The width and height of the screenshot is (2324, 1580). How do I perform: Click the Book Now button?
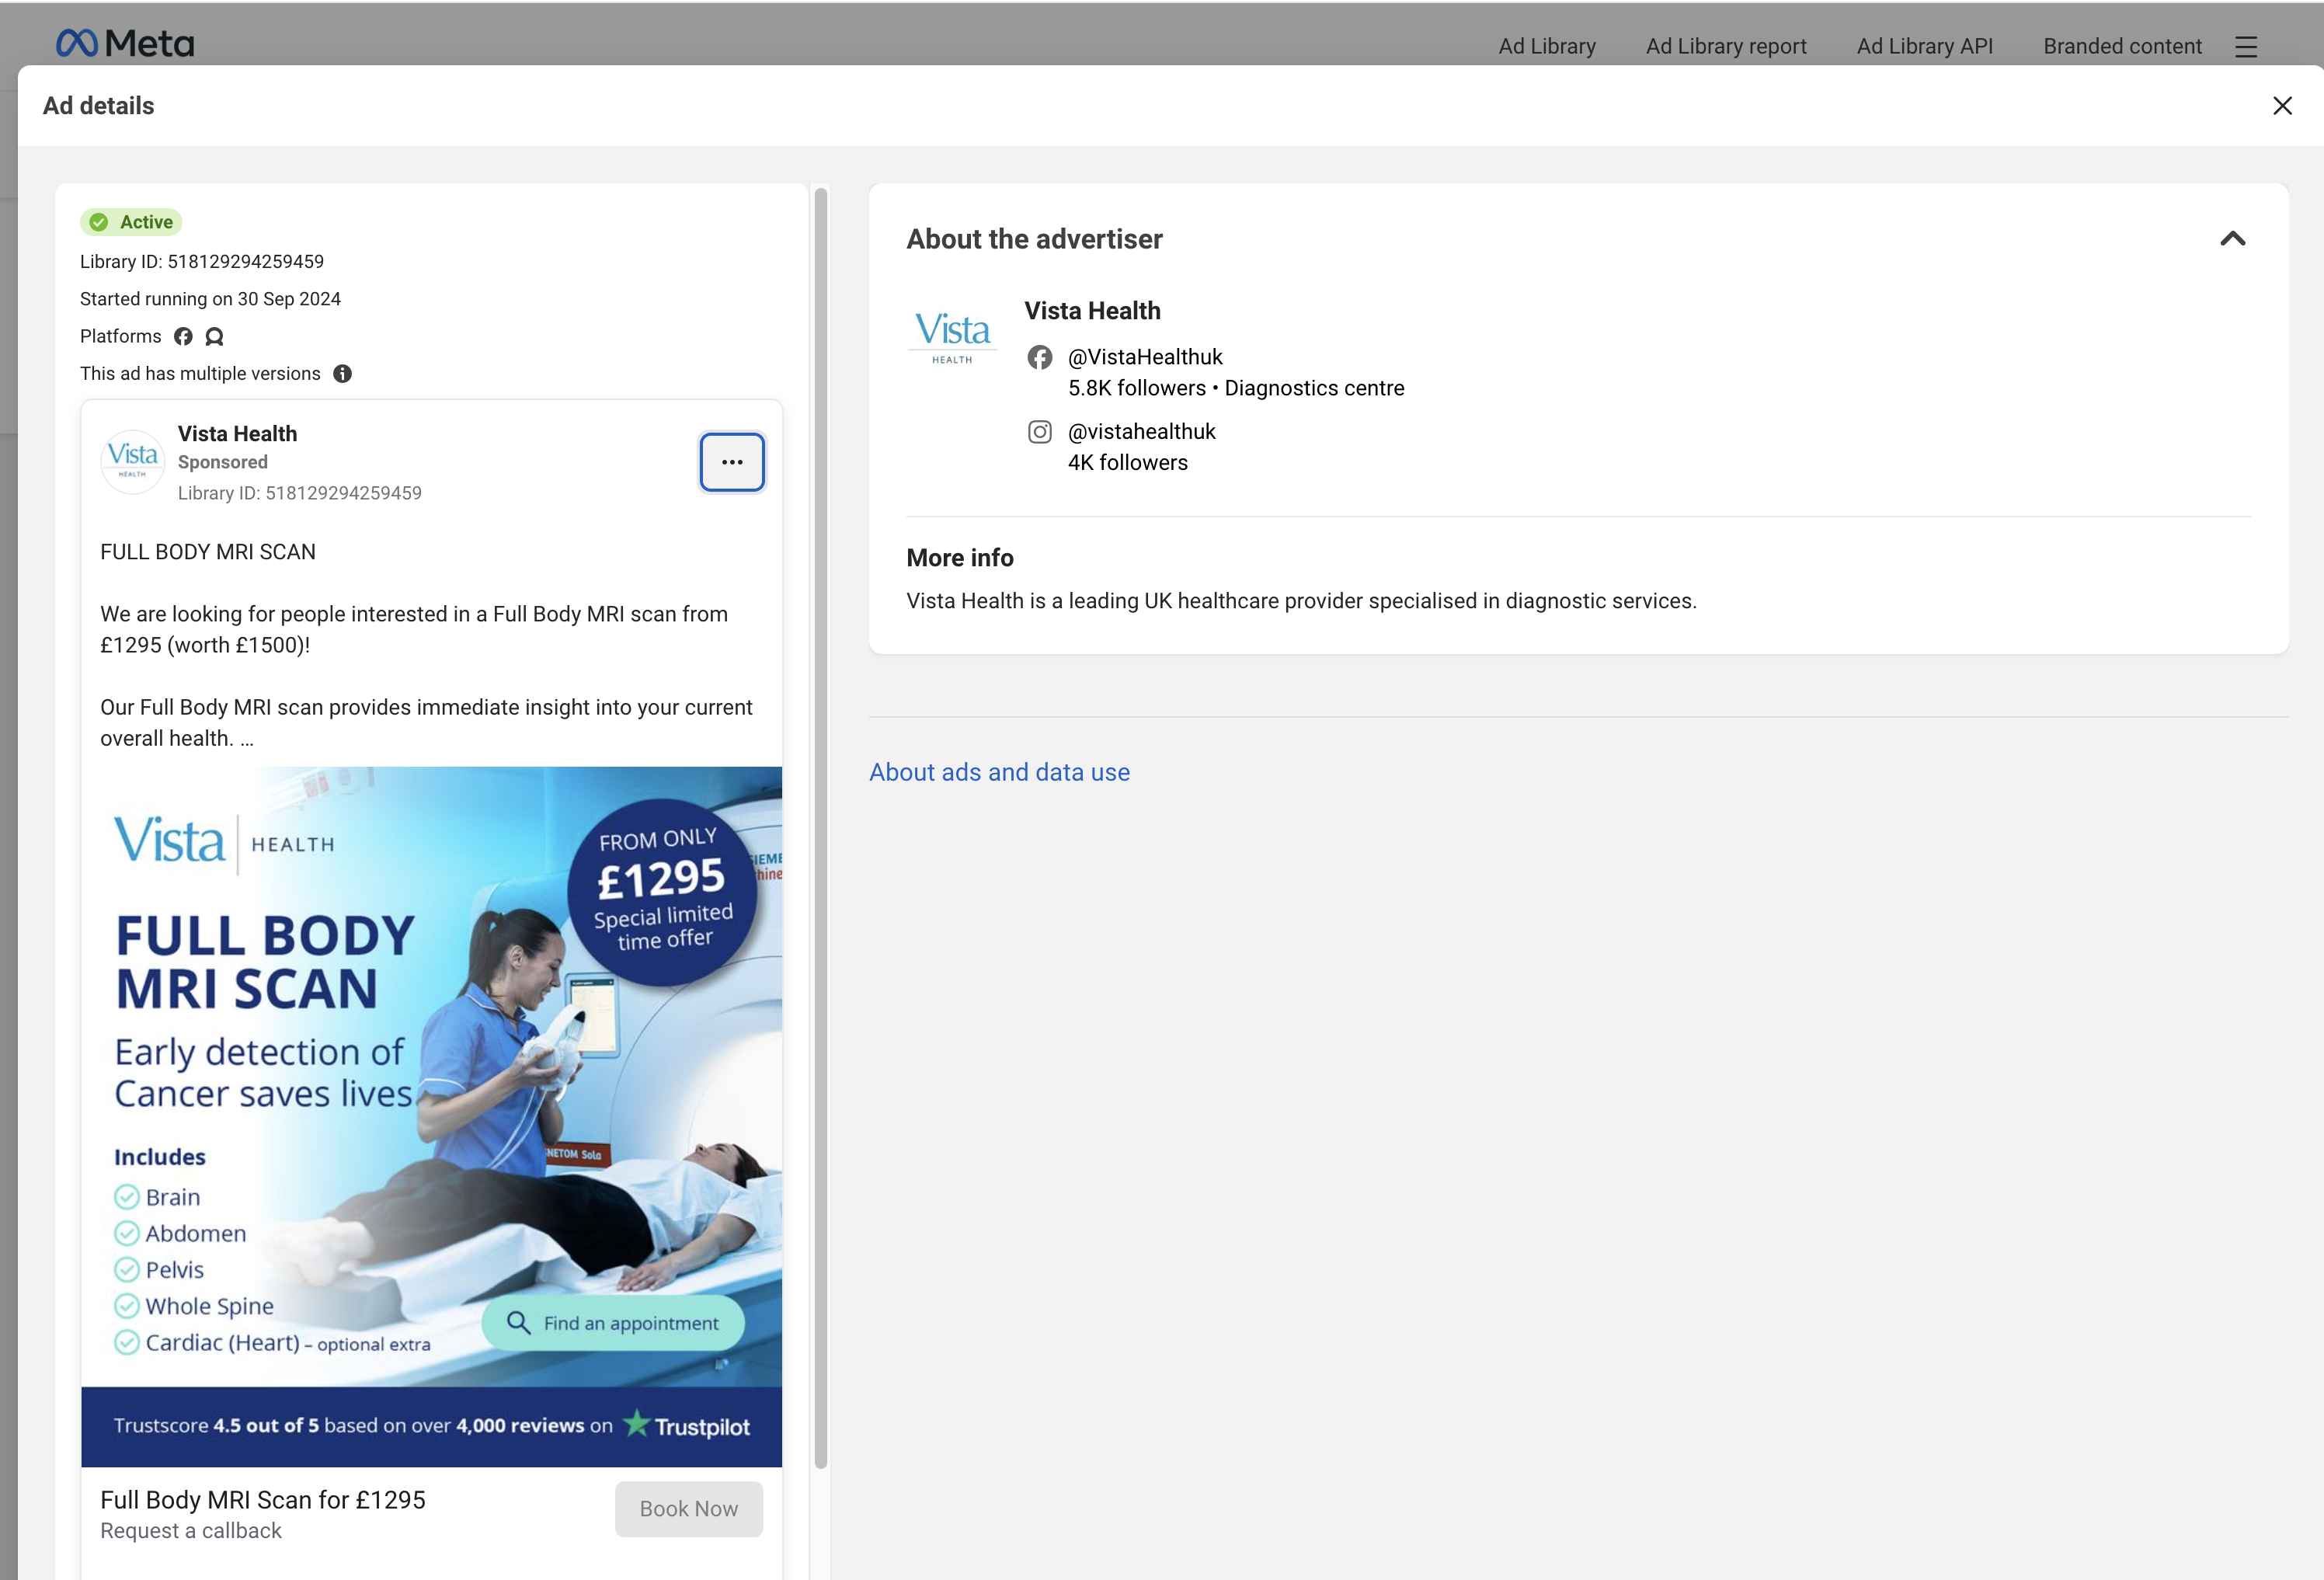[688, 1508]
